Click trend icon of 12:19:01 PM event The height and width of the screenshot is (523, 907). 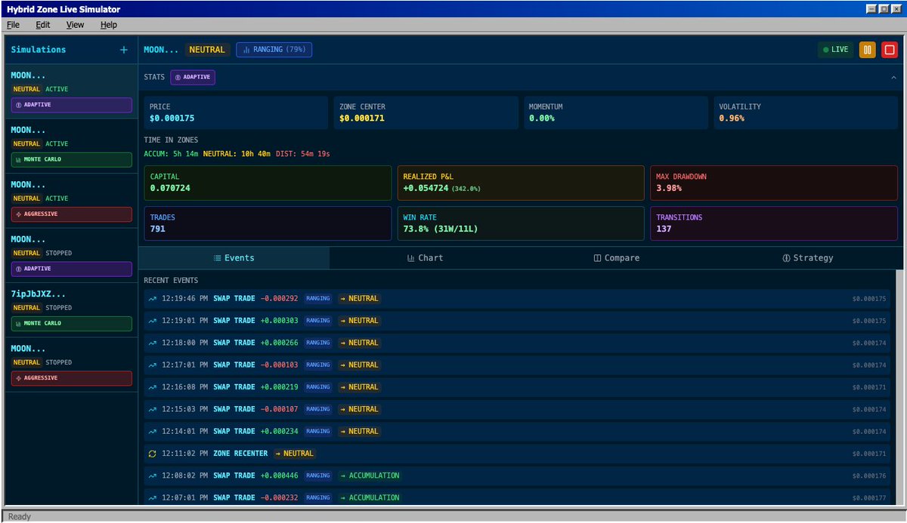tap(153, 321)
